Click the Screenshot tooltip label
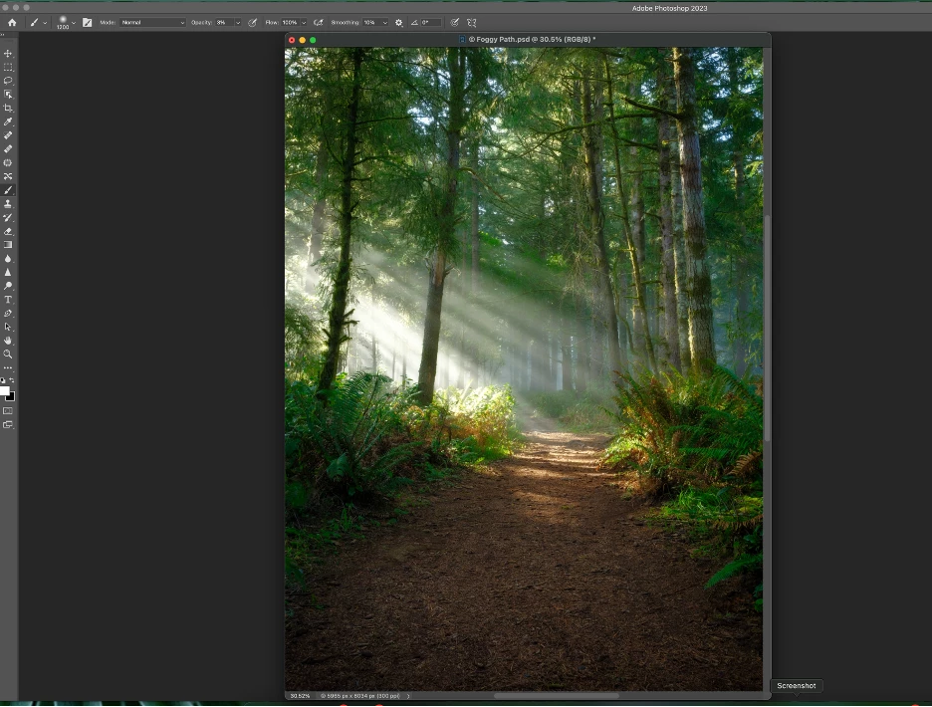This screenshot has height=707, width=932. [796, 686]
